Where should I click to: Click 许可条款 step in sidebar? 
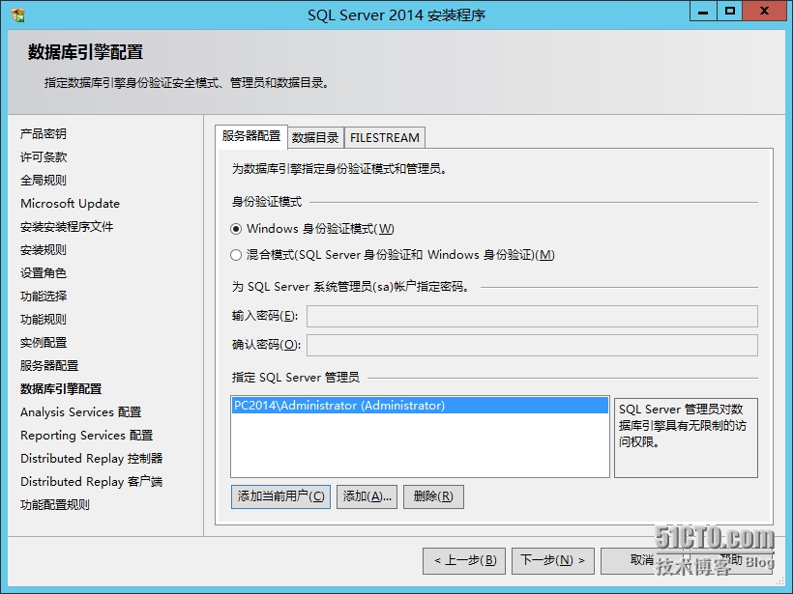[x=44, y=157]
